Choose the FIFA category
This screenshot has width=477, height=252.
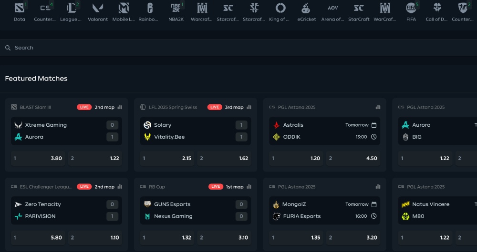[x=411, y=12]
